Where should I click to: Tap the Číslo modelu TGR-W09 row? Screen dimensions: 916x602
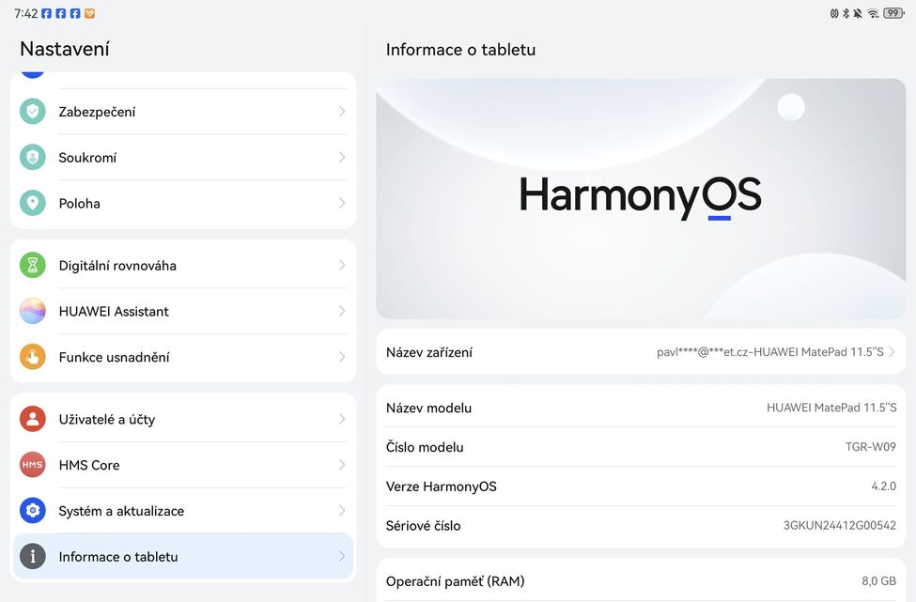(641, 447)
